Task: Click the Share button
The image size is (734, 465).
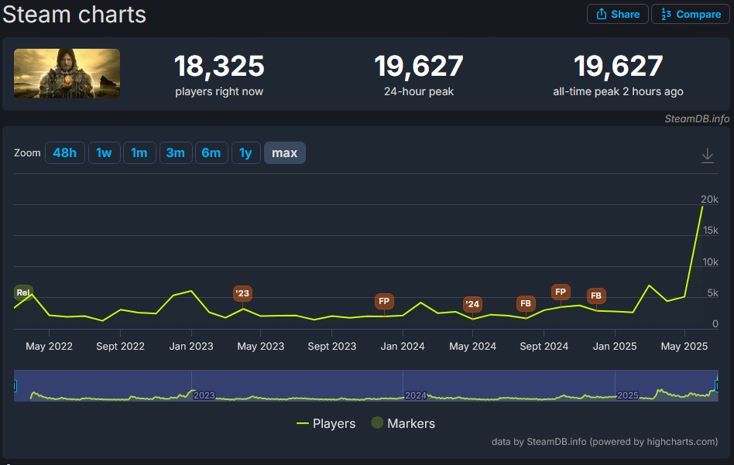Action: point(617,14)
